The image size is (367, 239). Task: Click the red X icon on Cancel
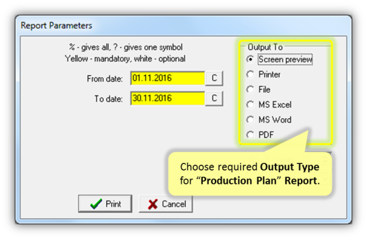153,204
